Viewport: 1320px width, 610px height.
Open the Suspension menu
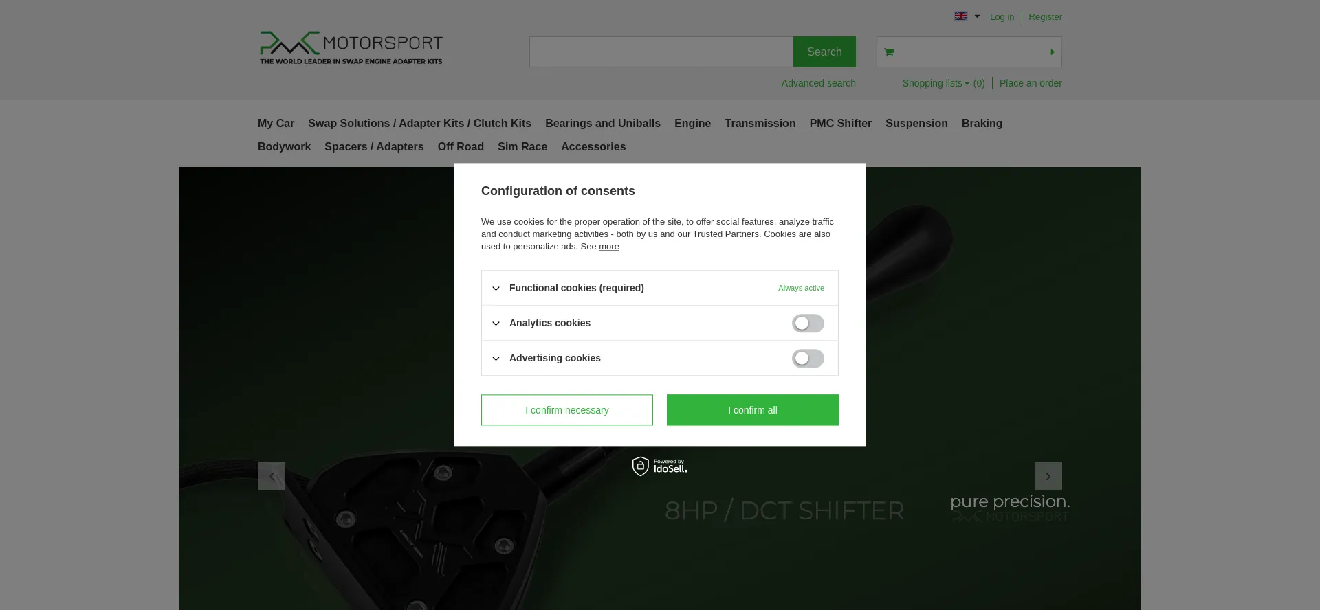(x=916, y=124)
